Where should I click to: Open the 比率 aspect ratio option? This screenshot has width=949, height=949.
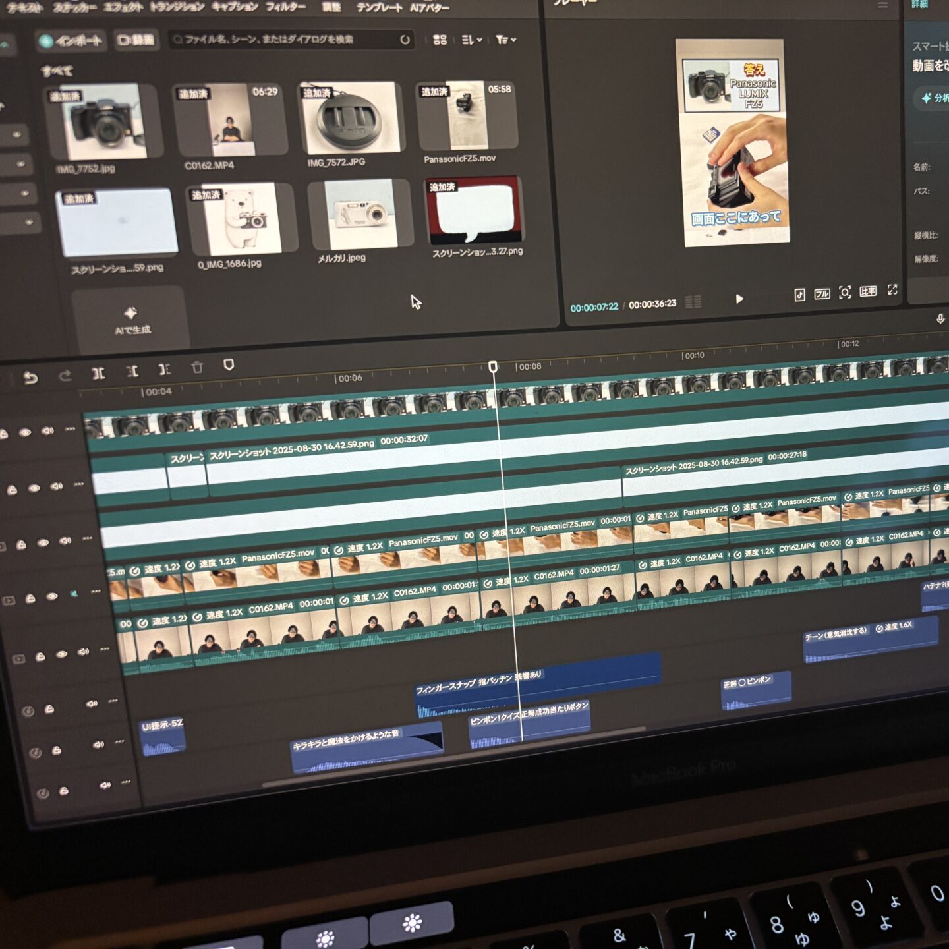pyautogui.click(x=868, y=291)
